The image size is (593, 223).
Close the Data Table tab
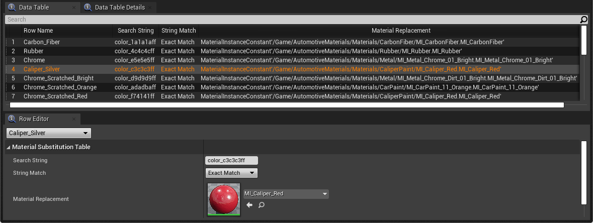74,7
